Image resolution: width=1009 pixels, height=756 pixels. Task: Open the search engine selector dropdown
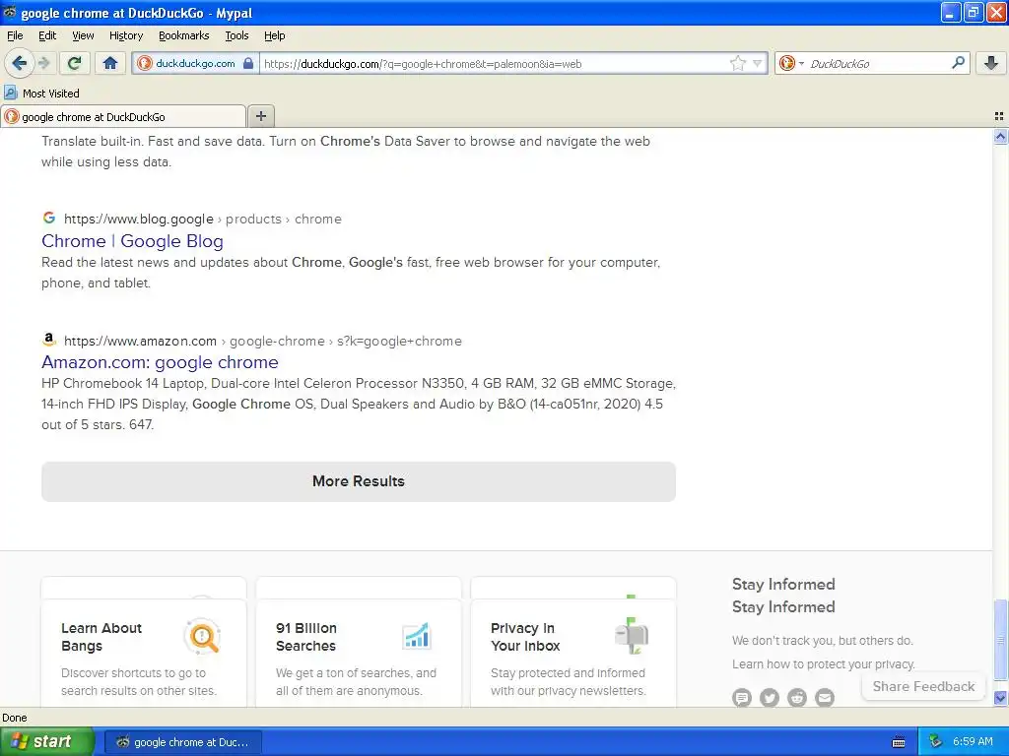coord(791,63)
